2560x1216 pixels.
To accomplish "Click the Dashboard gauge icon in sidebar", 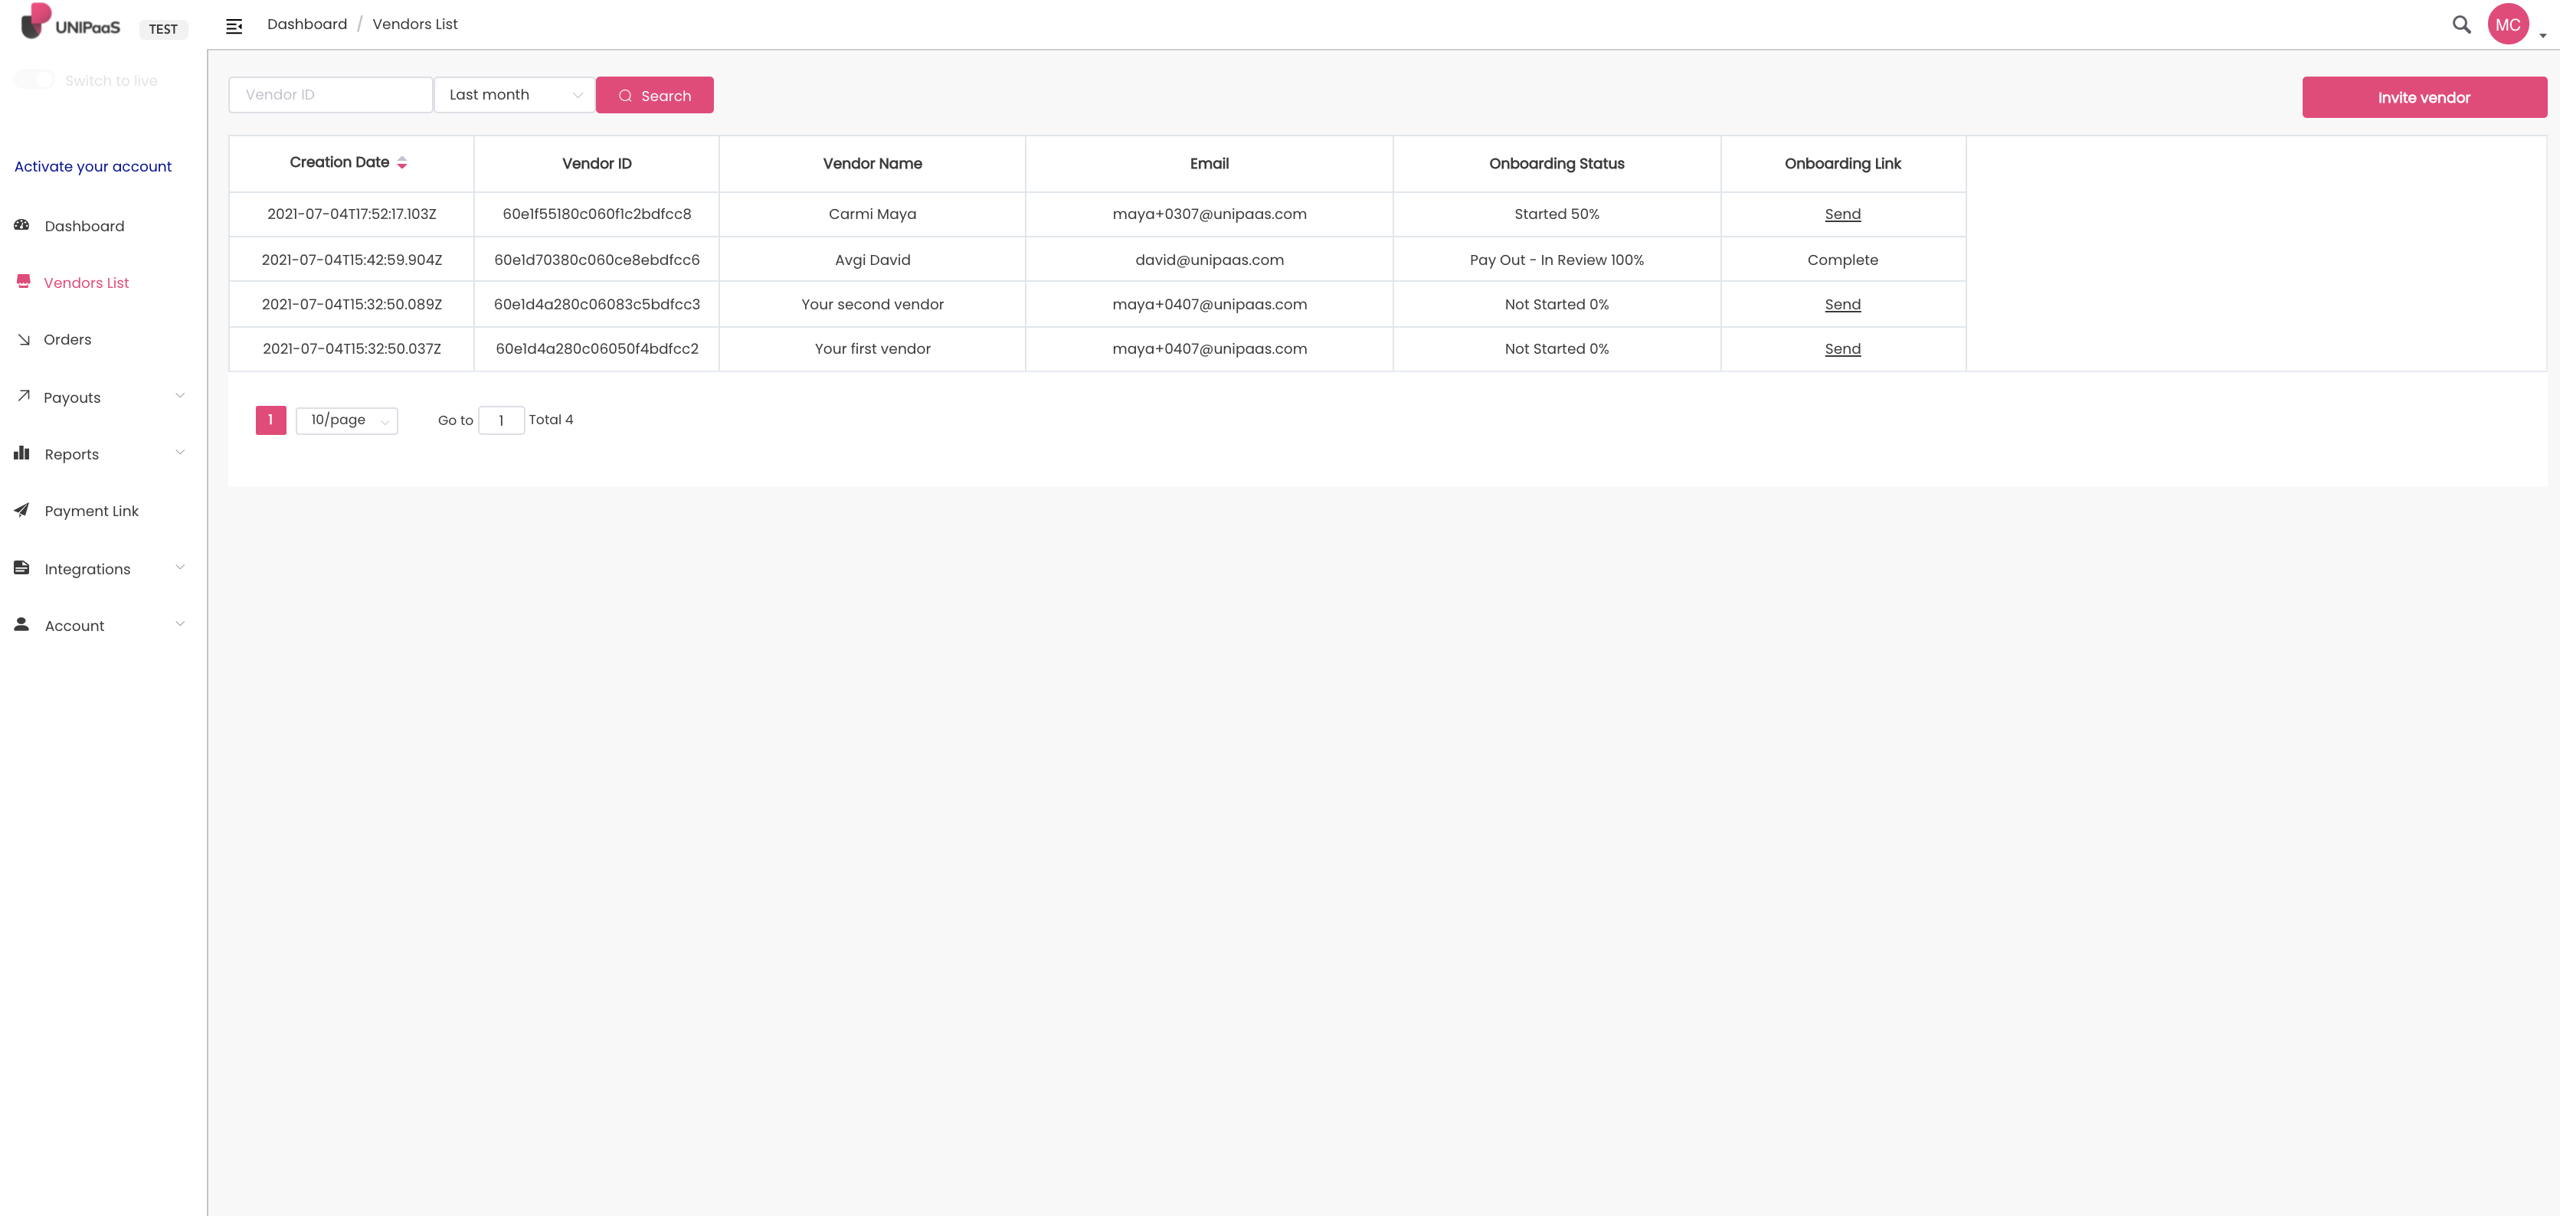I will point(22,226).
